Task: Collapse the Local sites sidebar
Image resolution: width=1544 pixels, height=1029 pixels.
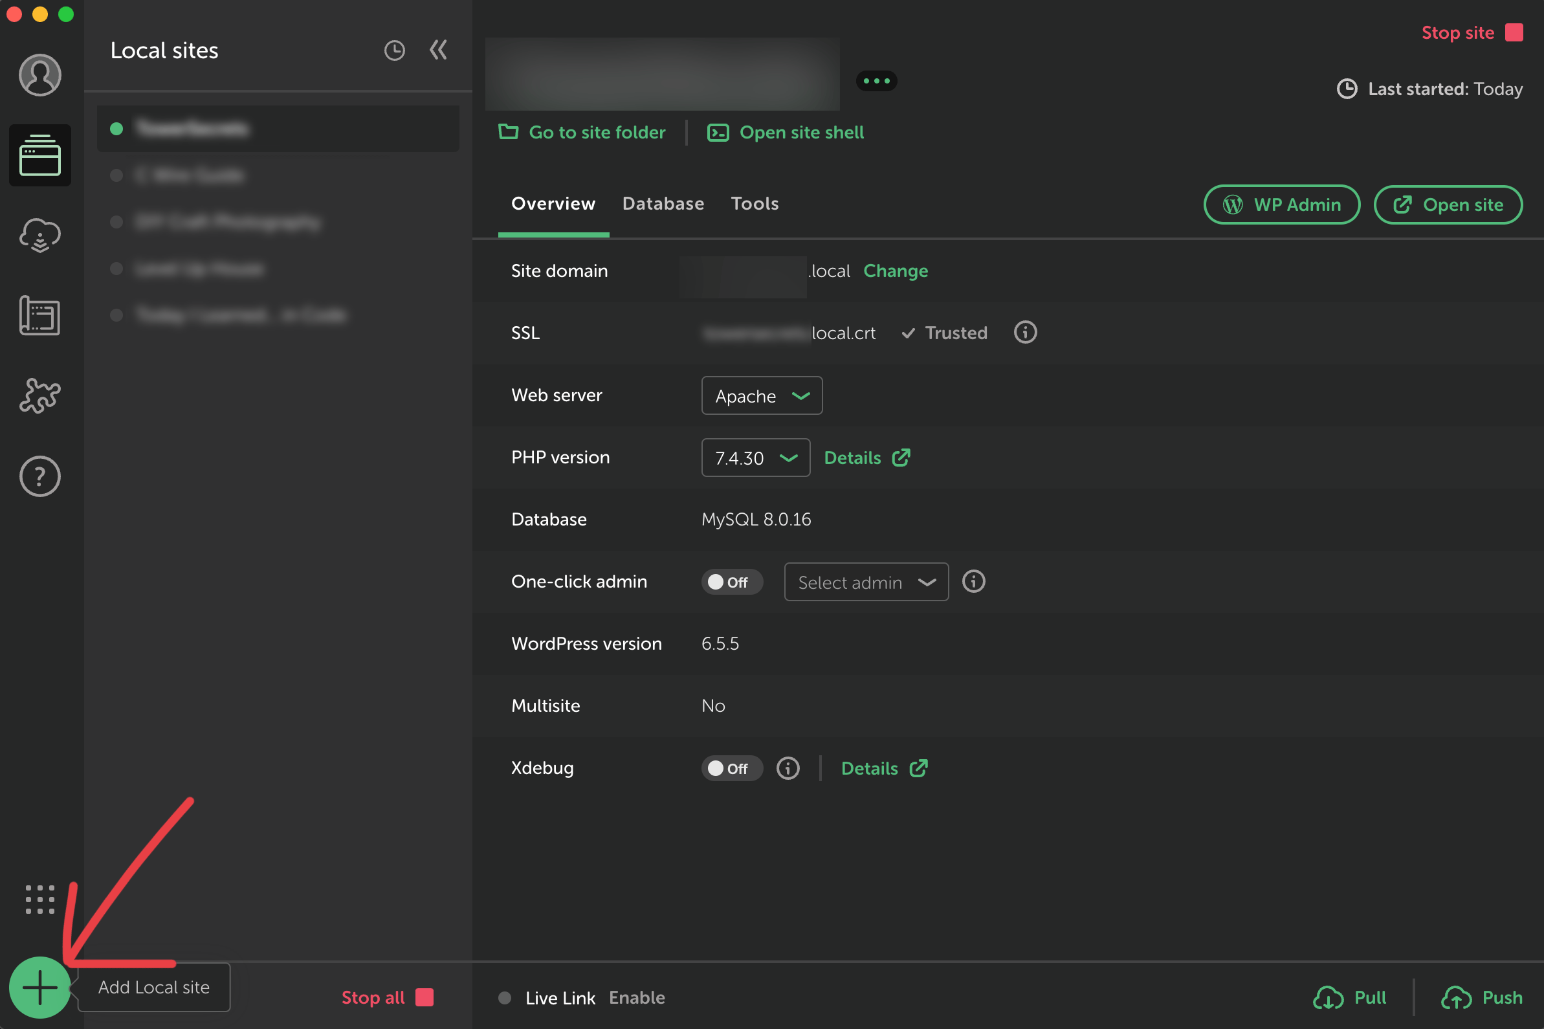Action: pos(438,50)
